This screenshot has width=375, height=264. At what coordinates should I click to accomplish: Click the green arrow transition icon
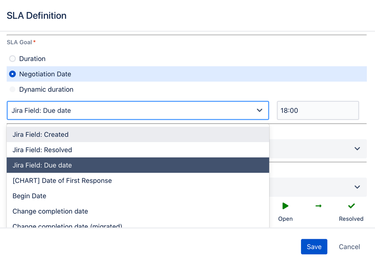(318, 206)
